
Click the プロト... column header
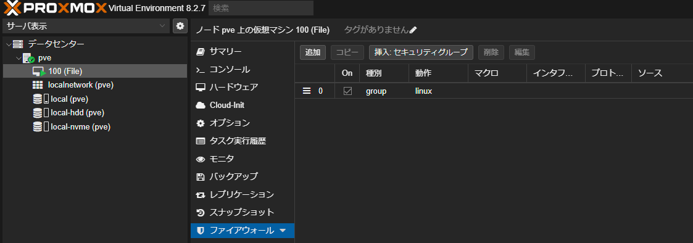pyautogui.click(x=608, y=73)
